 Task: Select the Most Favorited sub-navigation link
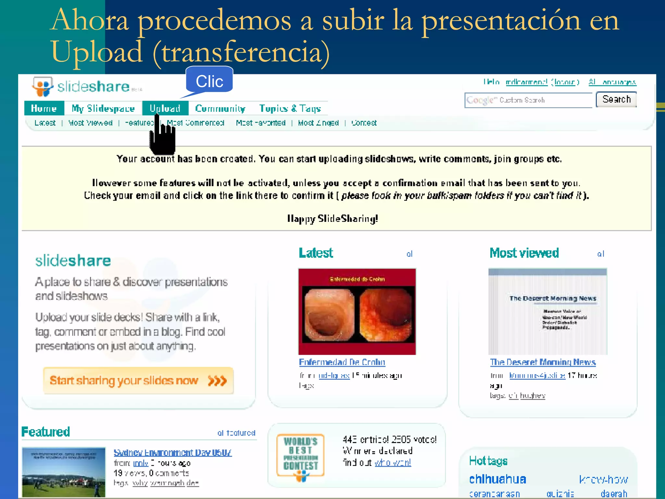tap(261, 123)
